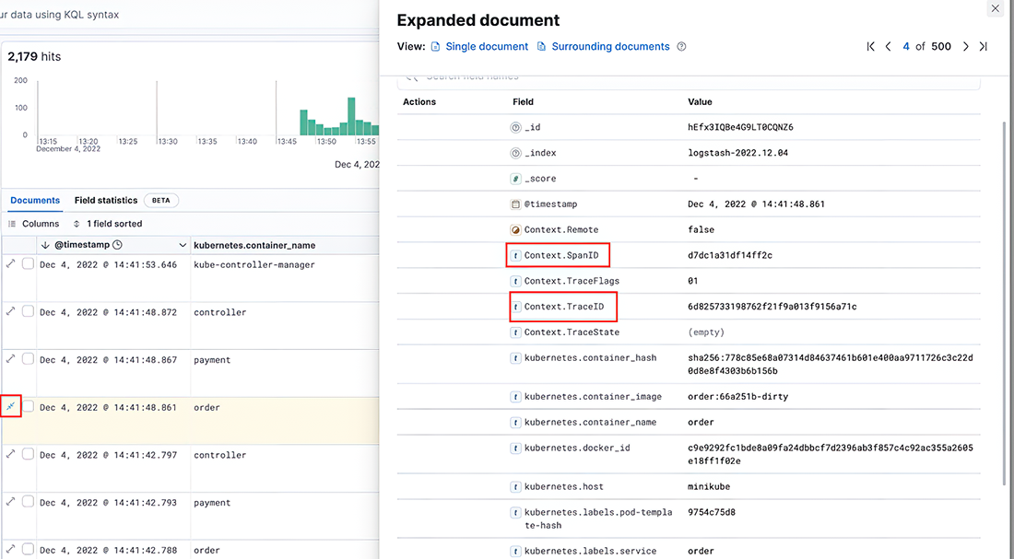This screenshot has width=1014, height=559.
Task: Click the @timestamp date type icon
Action: coord(515,204)
